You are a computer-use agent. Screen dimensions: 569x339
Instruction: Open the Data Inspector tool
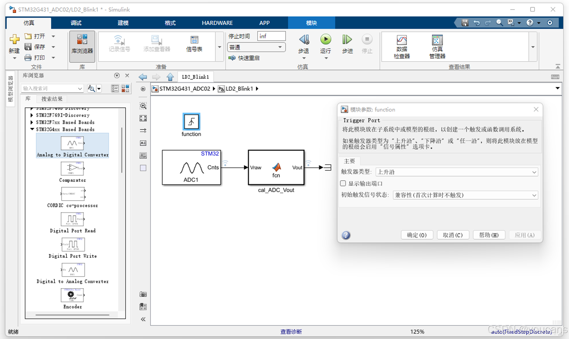point(401,46)
